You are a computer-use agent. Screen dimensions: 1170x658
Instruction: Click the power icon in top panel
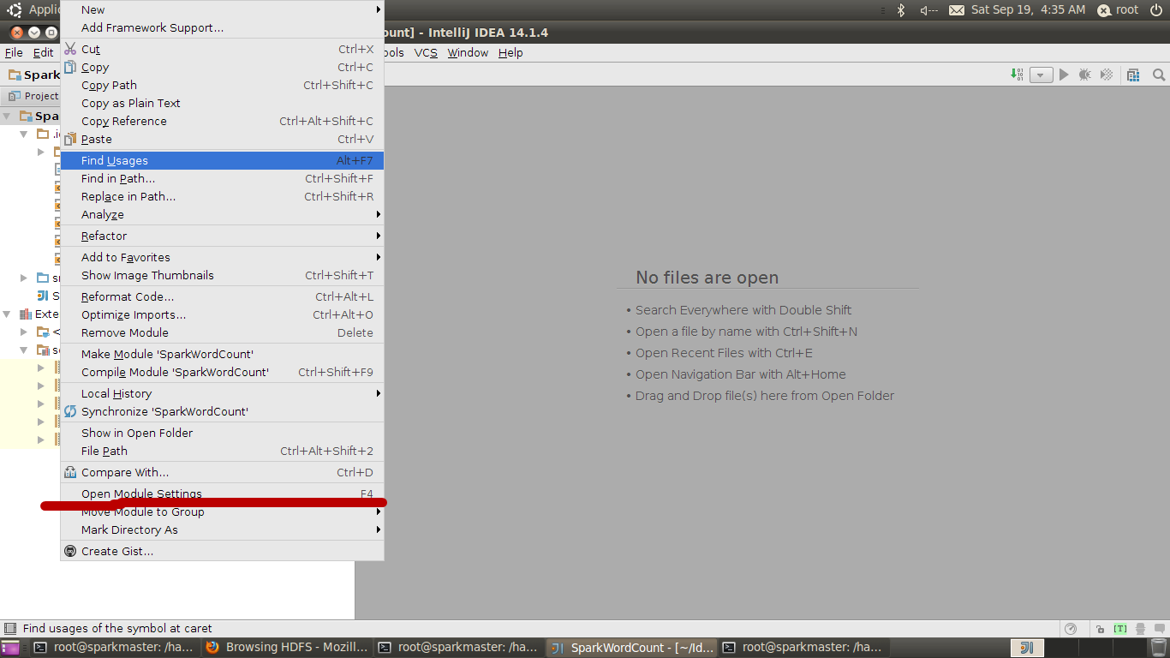tap(1157, 10)
